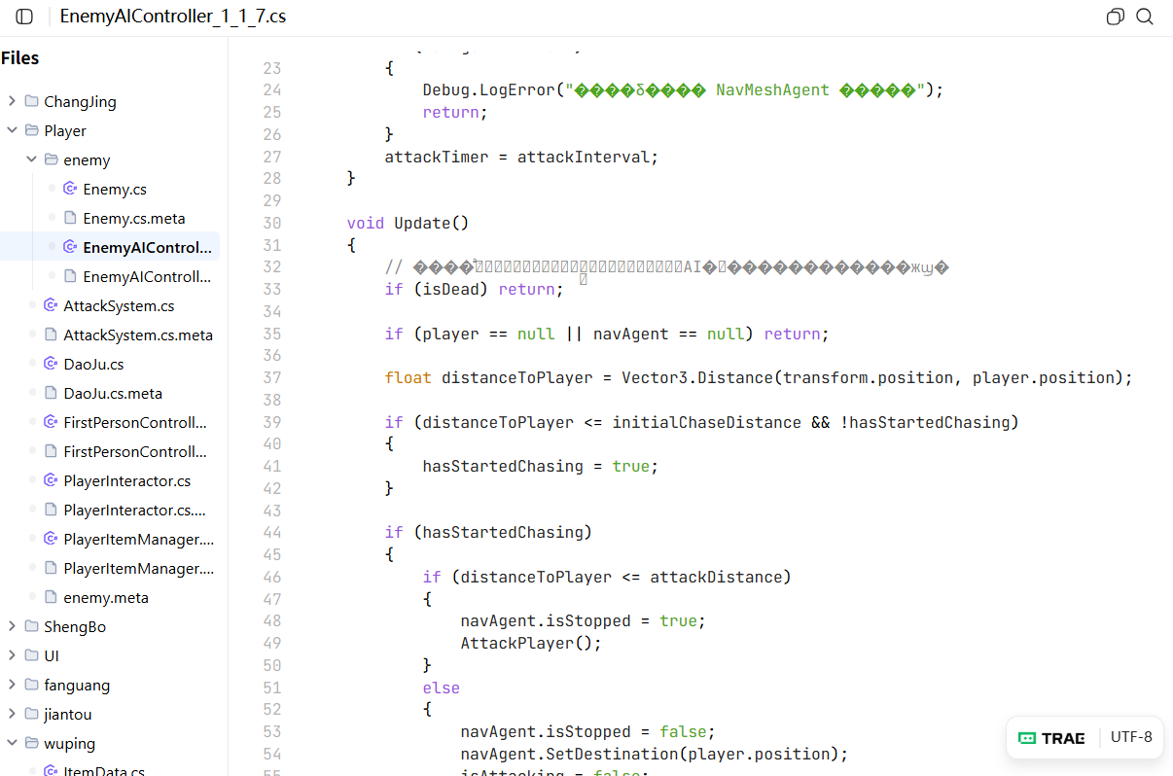Click the document icon beside EnemyAIControll... meta file
Image resolution: width=1173 pixels, height=776 pixels.
(70, 276)
